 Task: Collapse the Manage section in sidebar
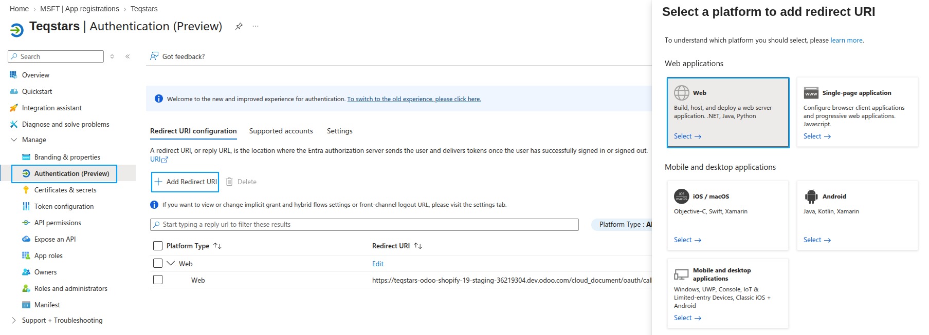(14, 140)
